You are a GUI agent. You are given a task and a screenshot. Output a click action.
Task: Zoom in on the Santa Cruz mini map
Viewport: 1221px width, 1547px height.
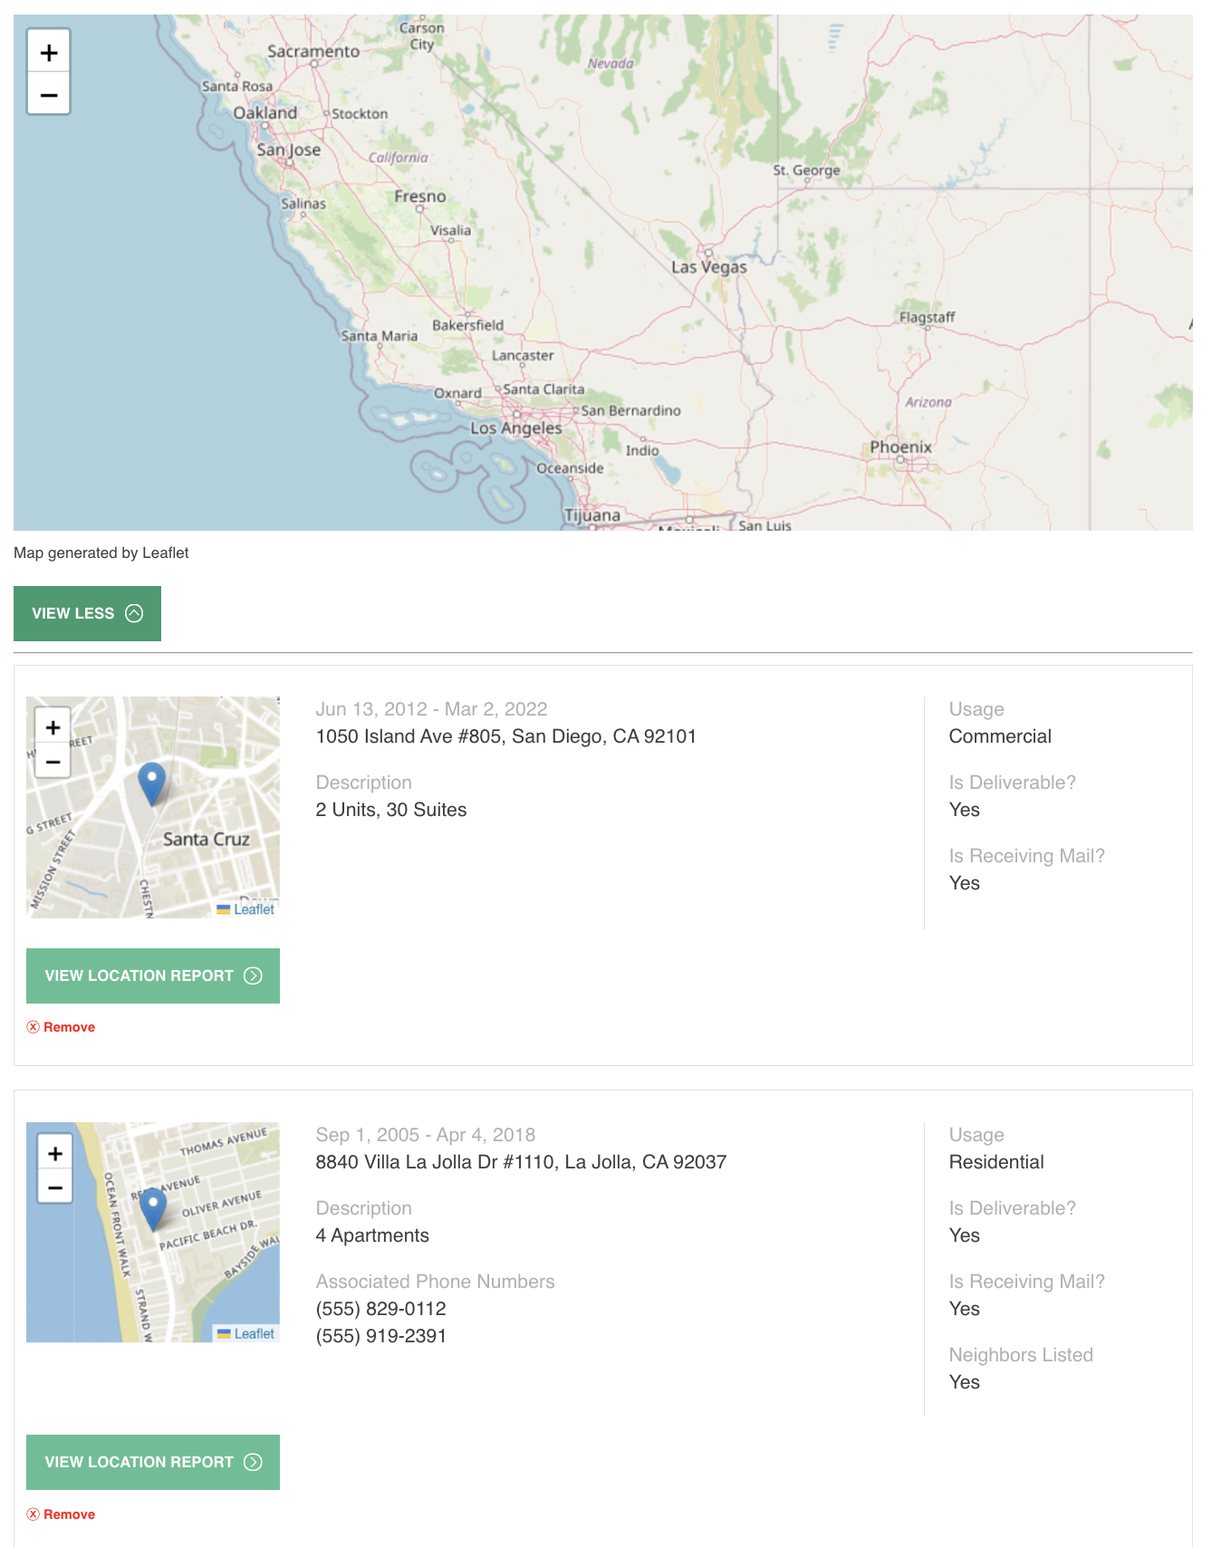(53, 727)
